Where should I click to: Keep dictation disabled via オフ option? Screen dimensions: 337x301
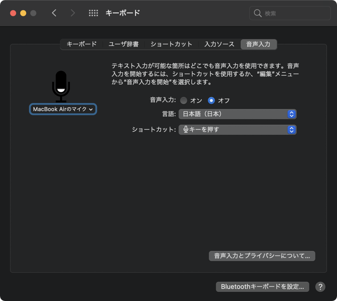click(211, 100)
